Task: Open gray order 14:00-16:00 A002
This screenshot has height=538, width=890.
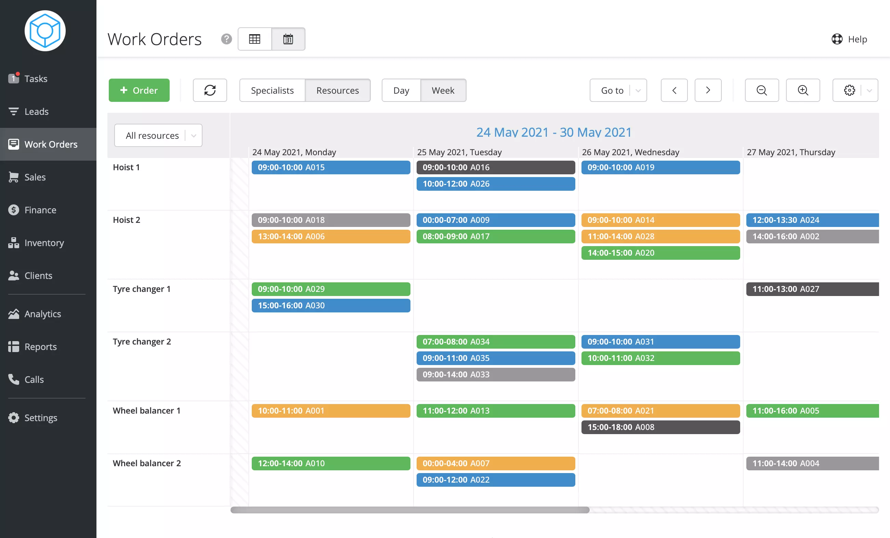Action: tap(812, 236)
